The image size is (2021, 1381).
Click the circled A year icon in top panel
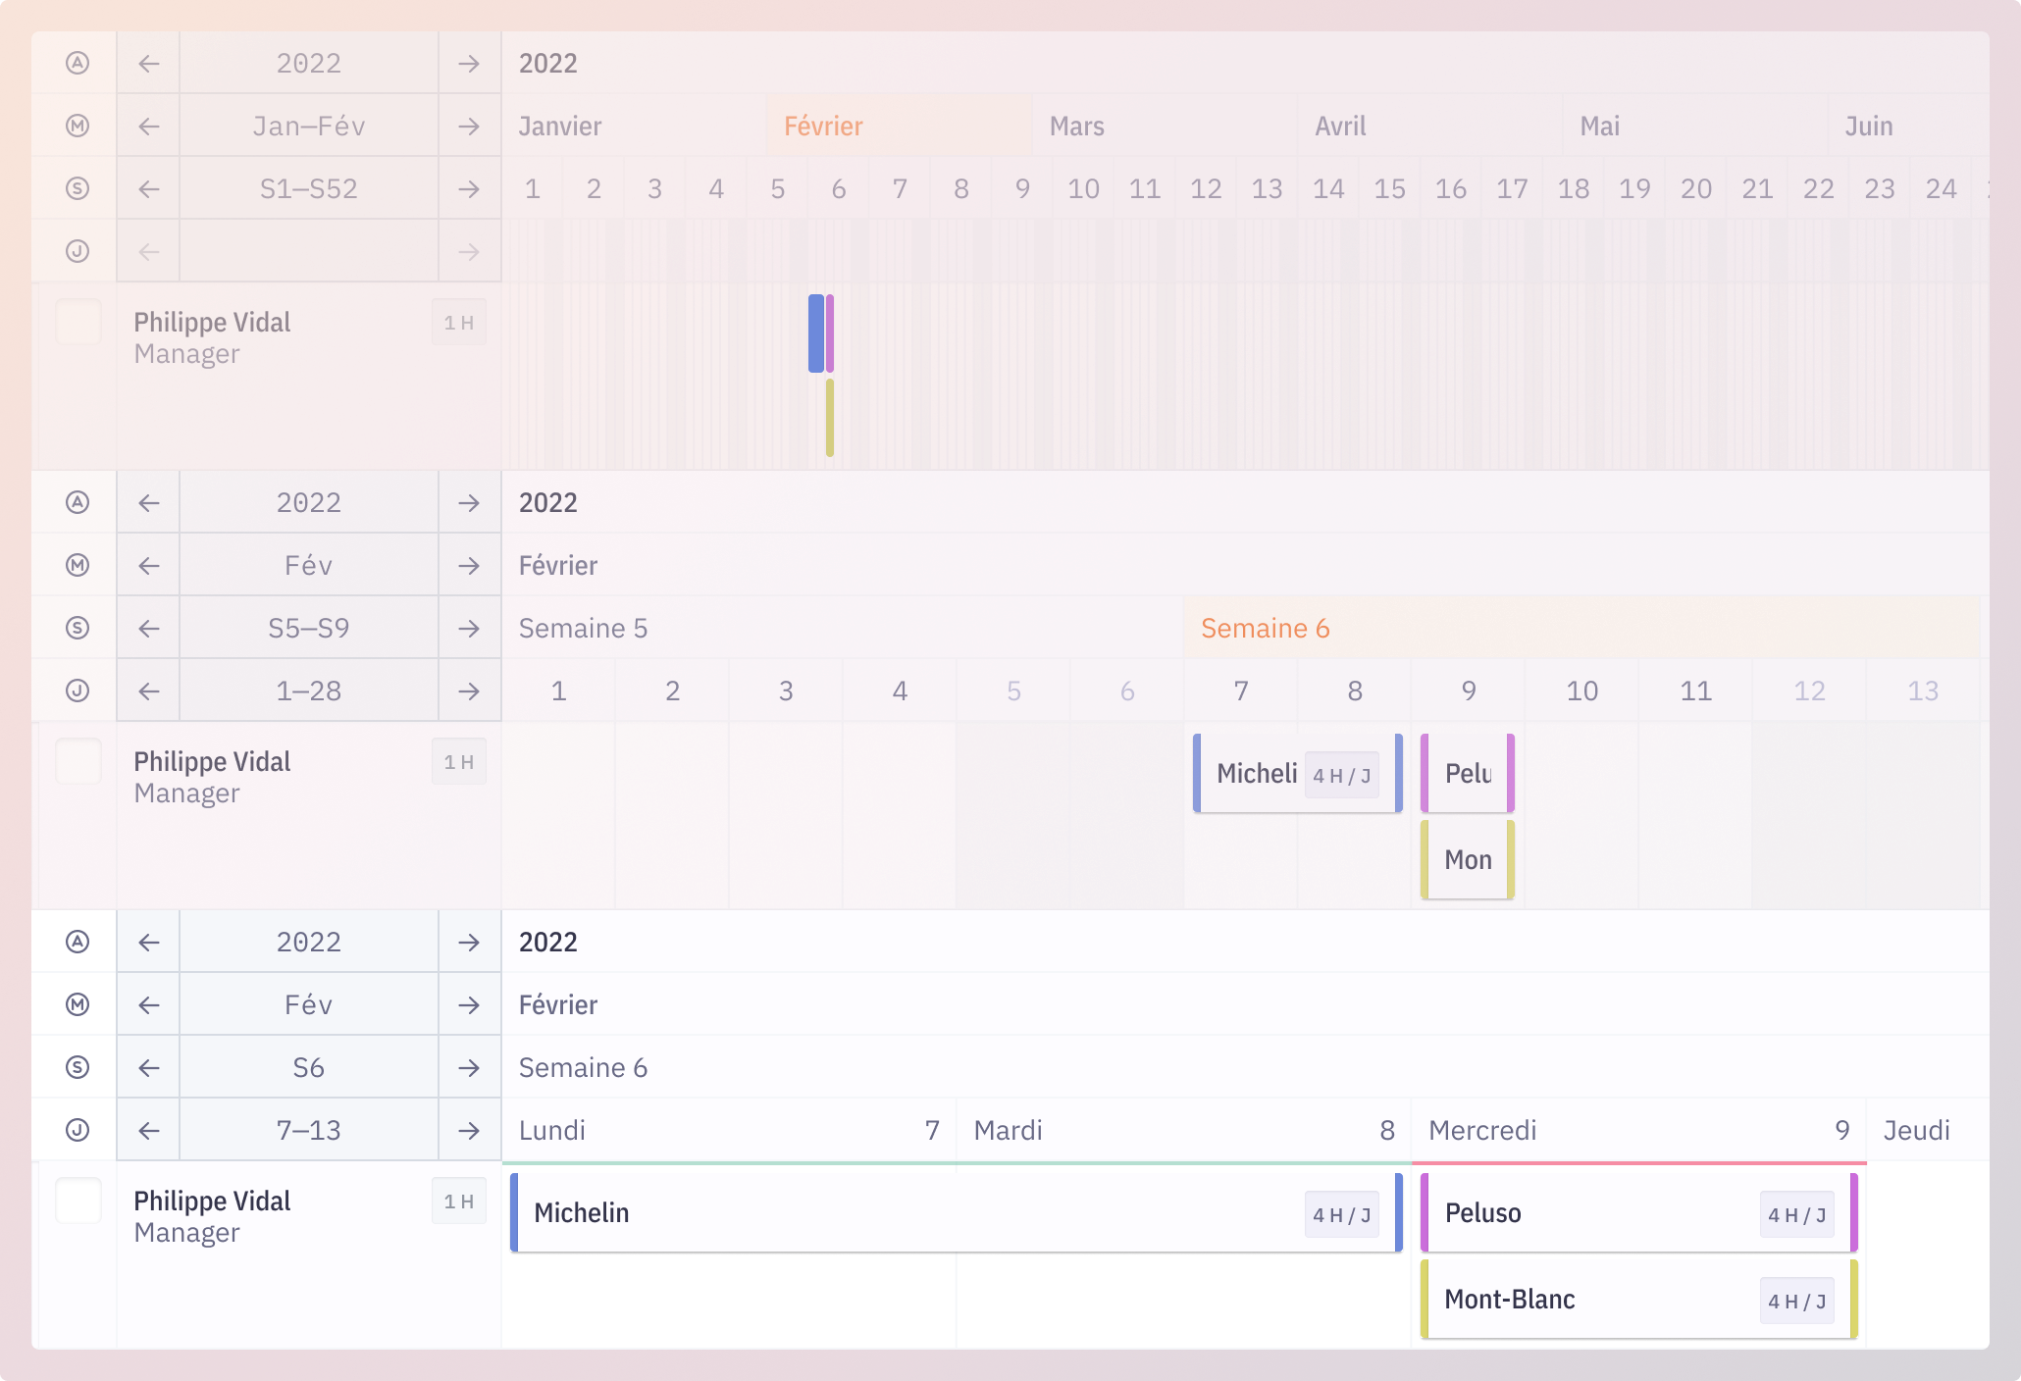point(78,63)
